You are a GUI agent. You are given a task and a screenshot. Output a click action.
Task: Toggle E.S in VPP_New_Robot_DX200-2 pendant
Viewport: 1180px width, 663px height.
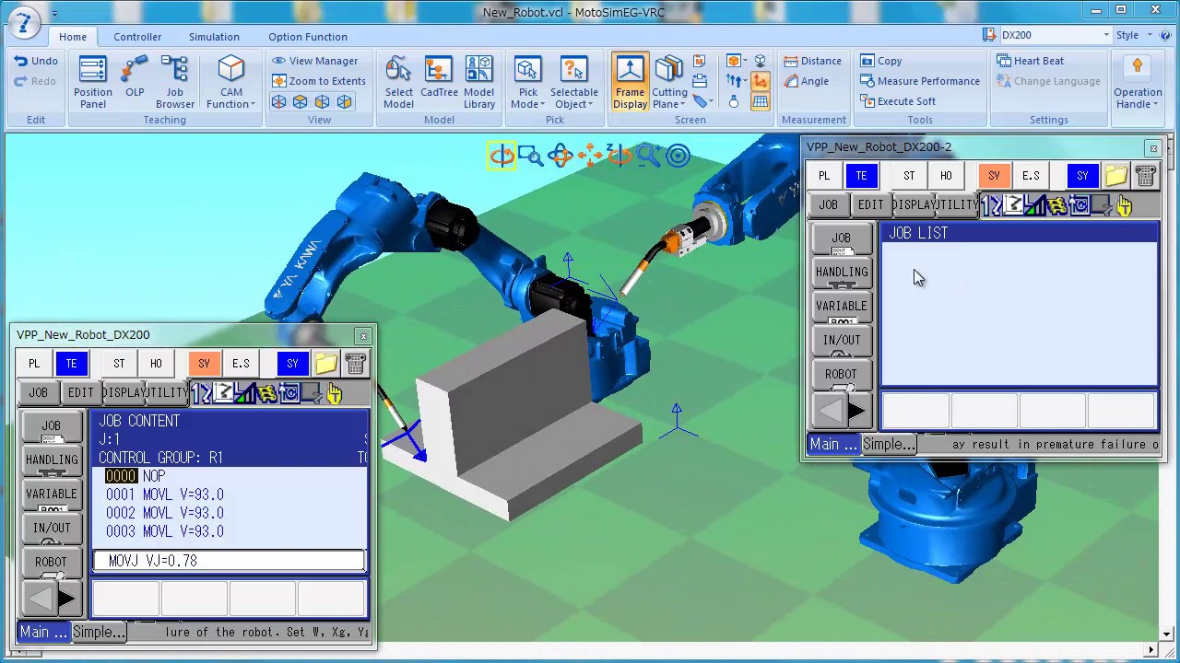tap(1031, 175)
